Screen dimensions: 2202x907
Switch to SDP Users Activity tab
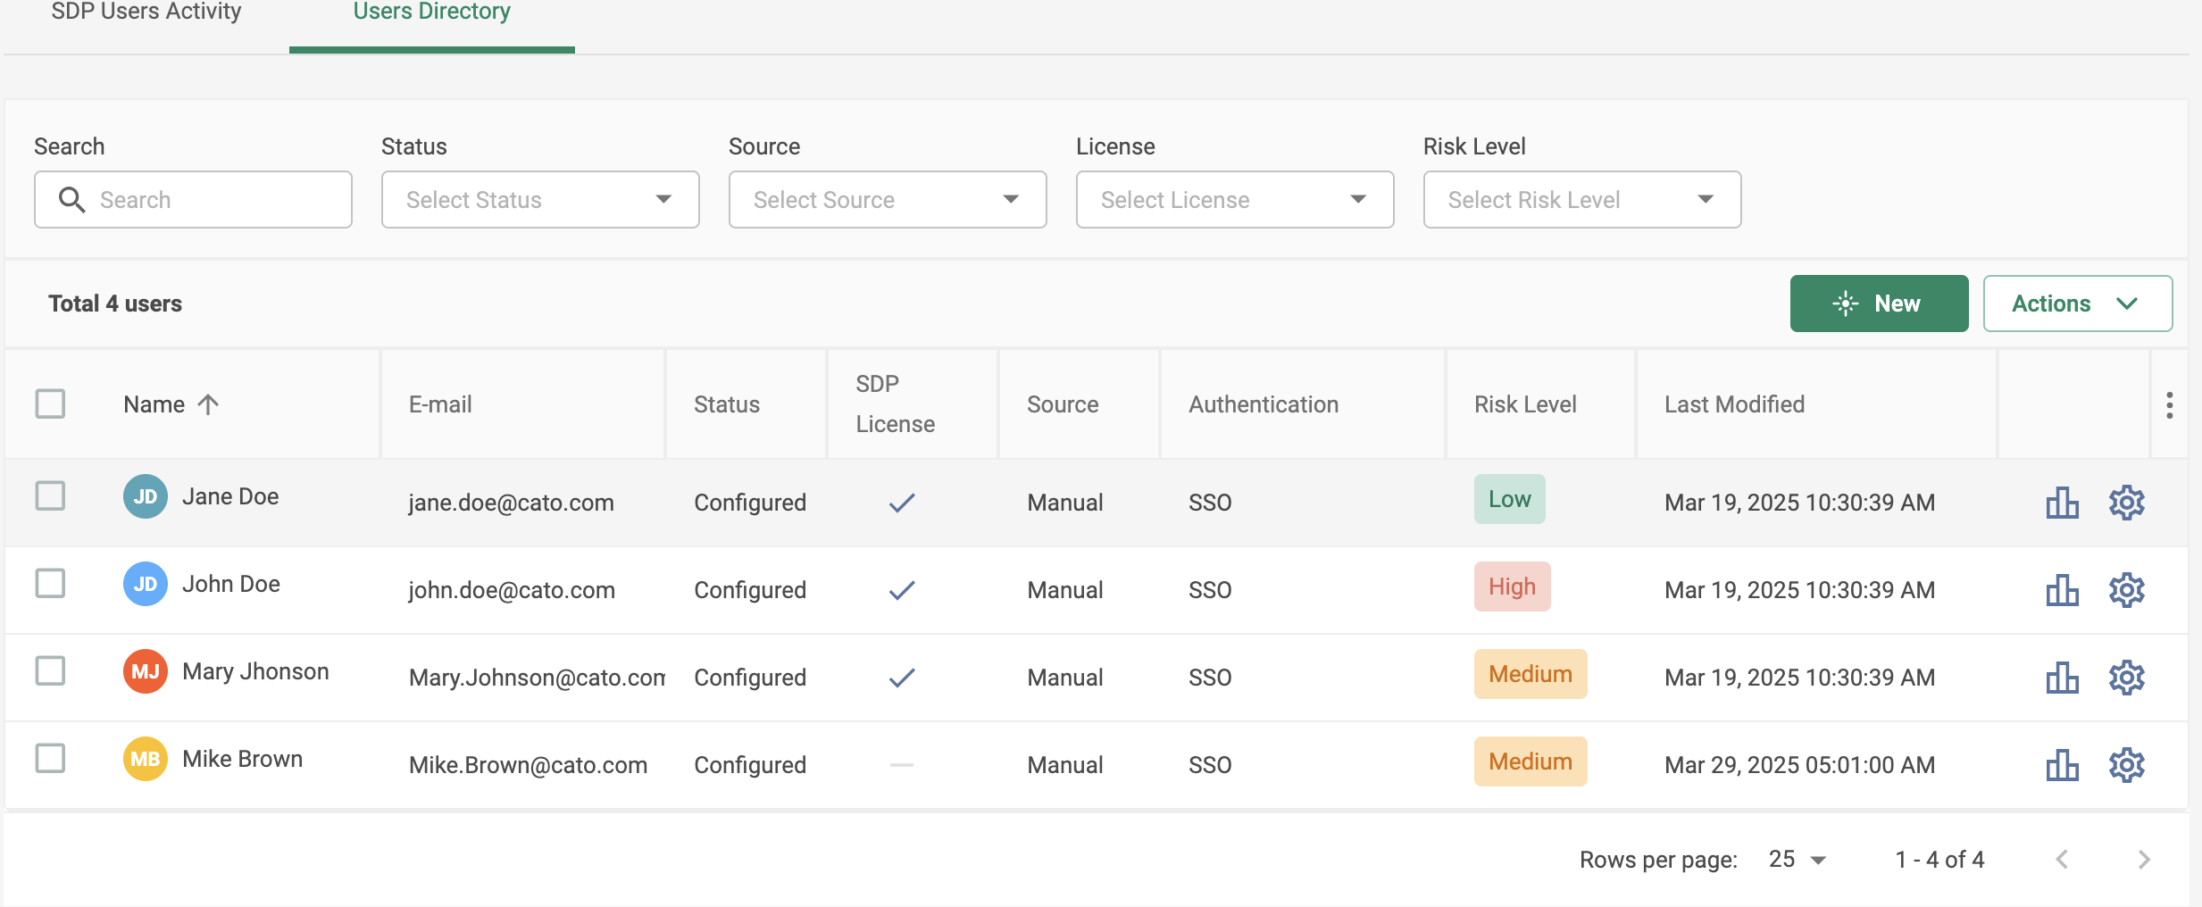146,12
